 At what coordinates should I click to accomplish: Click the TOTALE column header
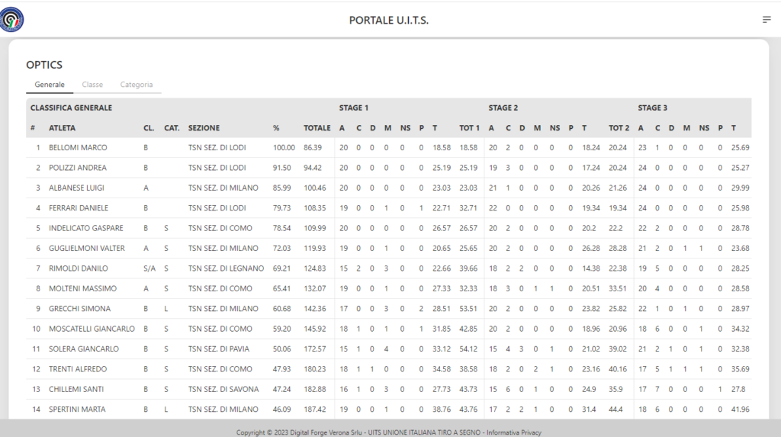tap(317, 128)
